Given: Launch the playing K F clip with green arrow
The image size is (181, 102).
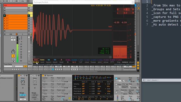Looking at the screenshot, I should pos(5,16).
